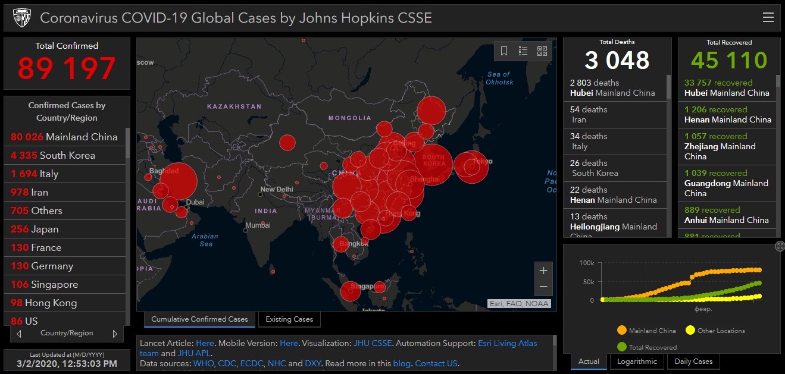This screenshot has height=374, width=785.
Task: Show the map legend list icon
Action: point(523,51)
